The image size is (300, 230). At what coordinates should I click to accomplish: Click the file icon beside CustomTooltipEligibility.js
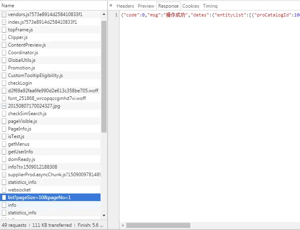(4, 75)
